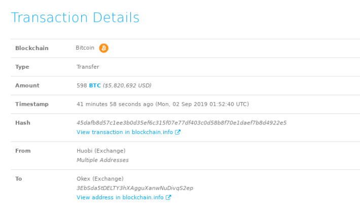Click the Multiple Addresses text
The height and width of the screenshot is (215, 360).
[x=102, y=160]
